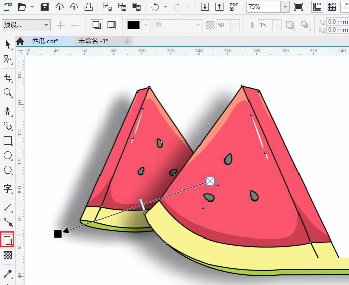This screenshot has height=285, width=349.
Task: Select the outer drop shadow mode
Action: (97, 25)
